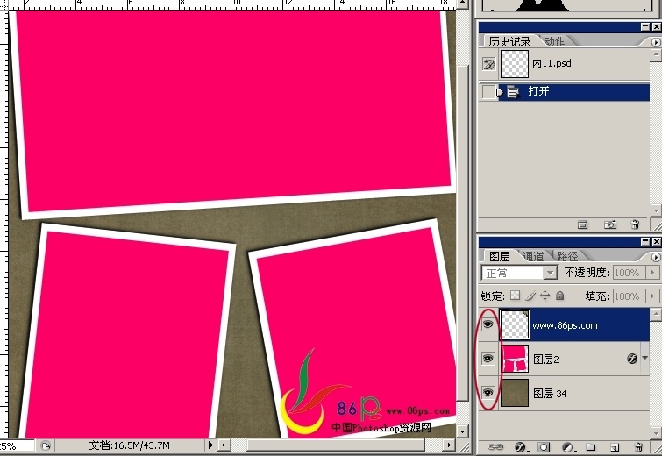Click the history brush source icon beside 内11.psd snapshot
662x456 pixels.
[x=488, y=64]
